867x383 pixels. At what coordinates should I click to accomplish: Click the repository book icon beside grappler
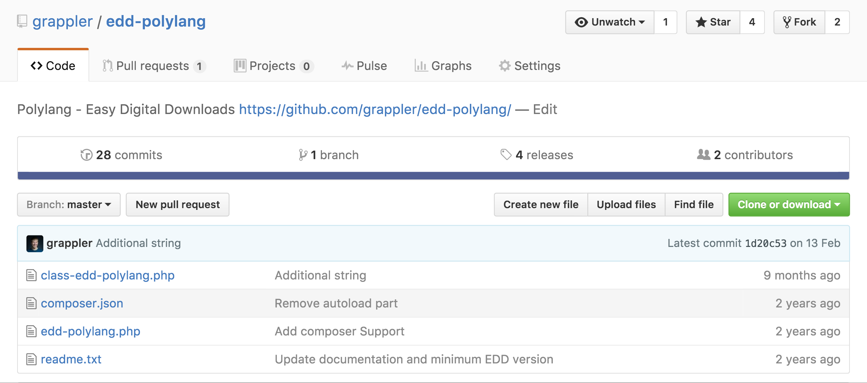(x=22, y=21)
